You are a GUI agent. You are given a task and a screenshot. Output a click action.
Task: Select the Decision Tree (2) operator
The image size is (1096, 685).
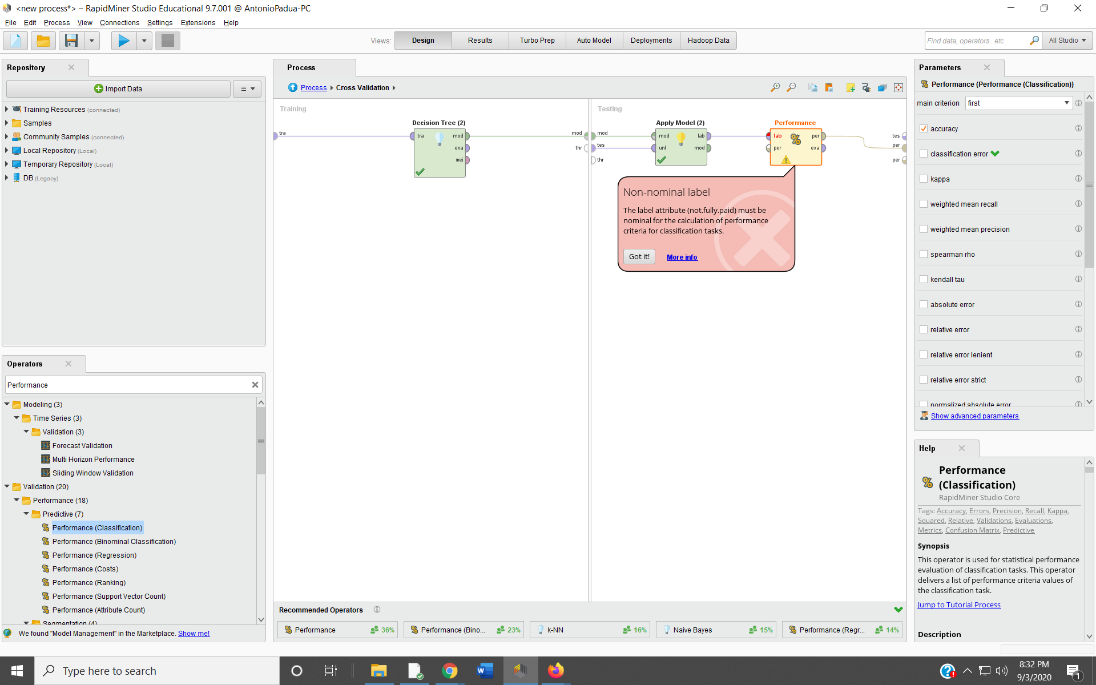click(440, 153)
